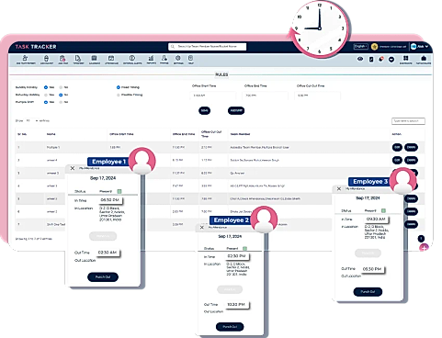
Task: Click the notes icon beside the eye icon
Action: (x=371, y=59)
